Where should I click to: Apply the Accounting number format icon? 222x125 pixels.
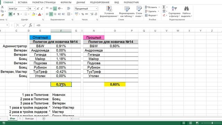pyautogui.click(x=77, y=14)
